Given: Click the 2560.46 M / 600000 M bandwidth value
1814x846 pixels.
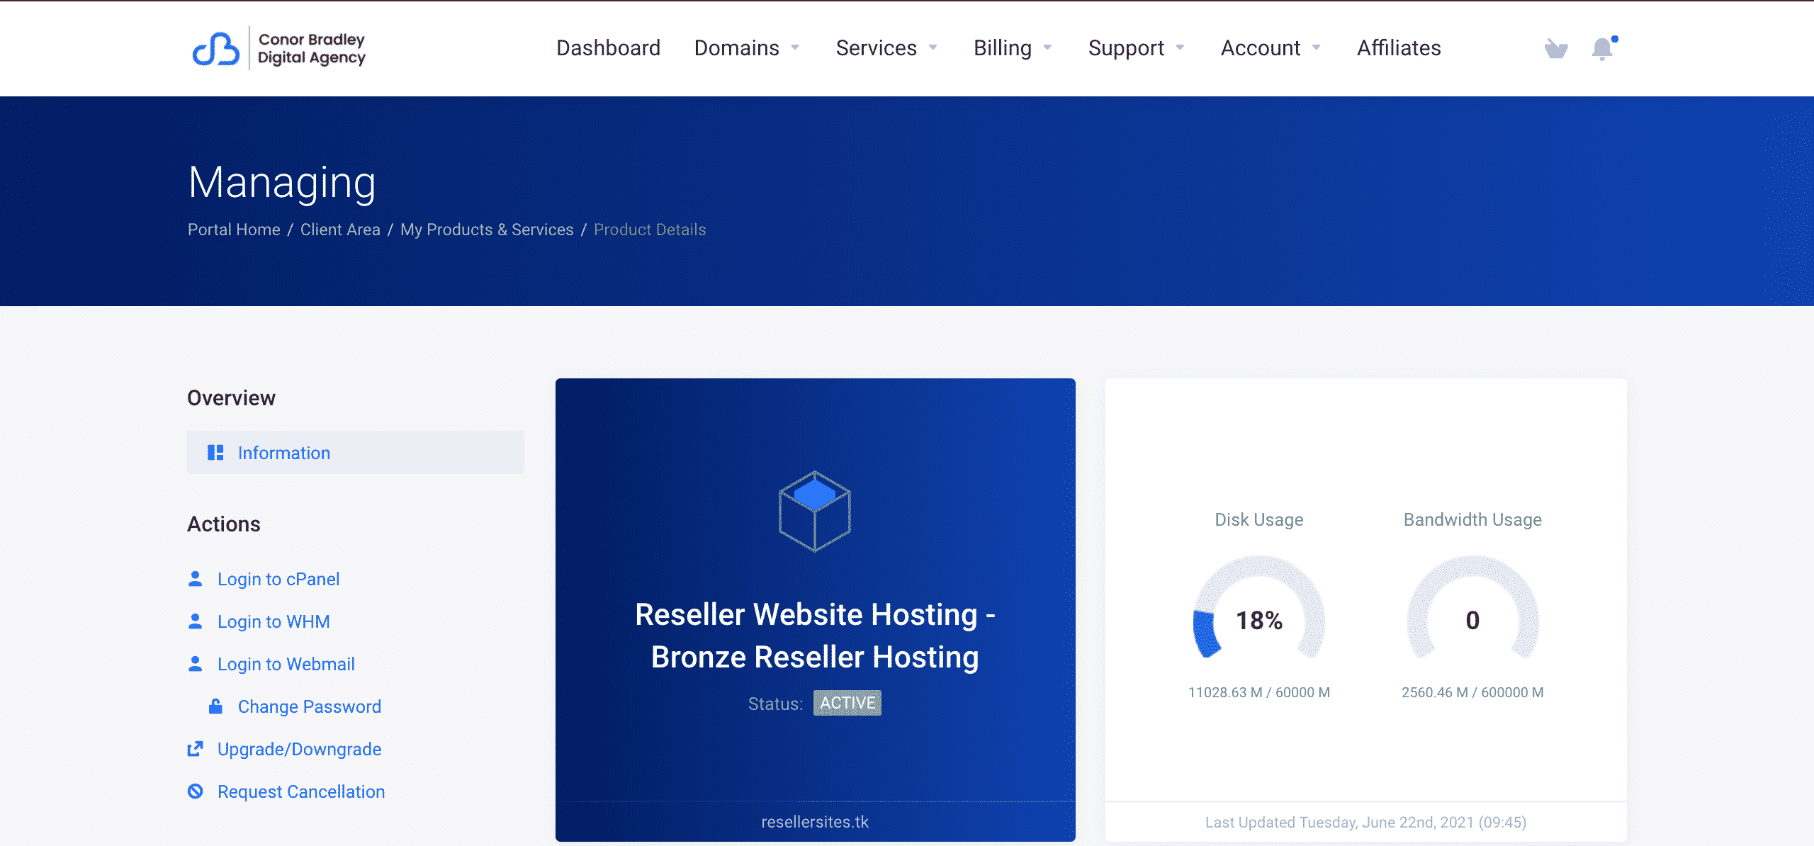Looking at the screenshot, I should [x=1472, y=692].
